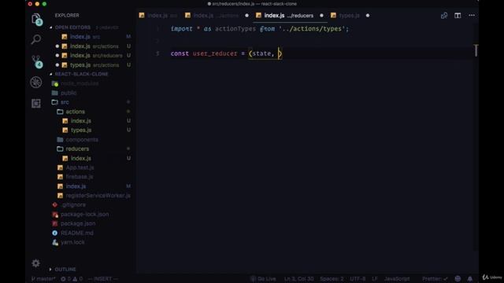Open package-lock.json in the tree
Viewport: 504px width, 283px height.
coord(84,215)
